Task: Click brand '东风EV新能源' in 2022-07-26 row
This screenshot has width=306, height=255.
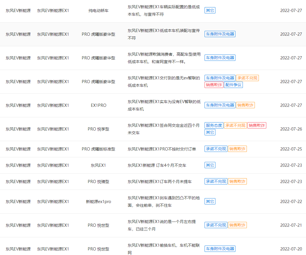Action: tap(18, 129)
